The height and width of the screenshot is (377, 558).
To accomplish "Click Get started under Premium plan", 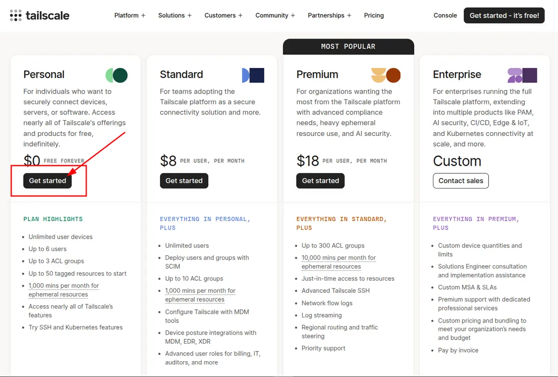I will pos(320,181).
